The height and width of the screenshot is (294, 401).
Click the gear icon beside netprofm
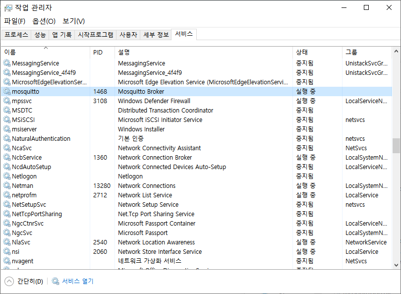pyautogui.click(x=7, y=195)
